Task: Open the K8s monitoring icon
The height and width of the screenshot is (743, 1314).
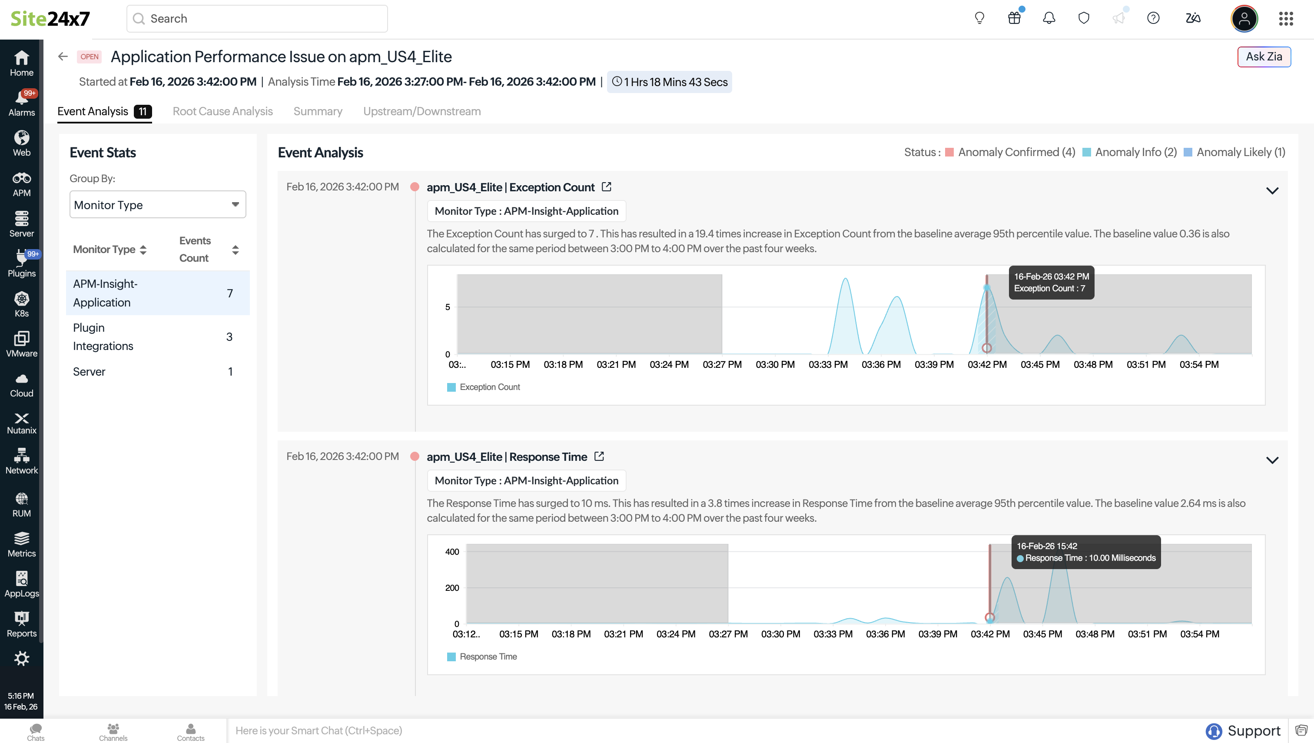Action: (21, 304)
